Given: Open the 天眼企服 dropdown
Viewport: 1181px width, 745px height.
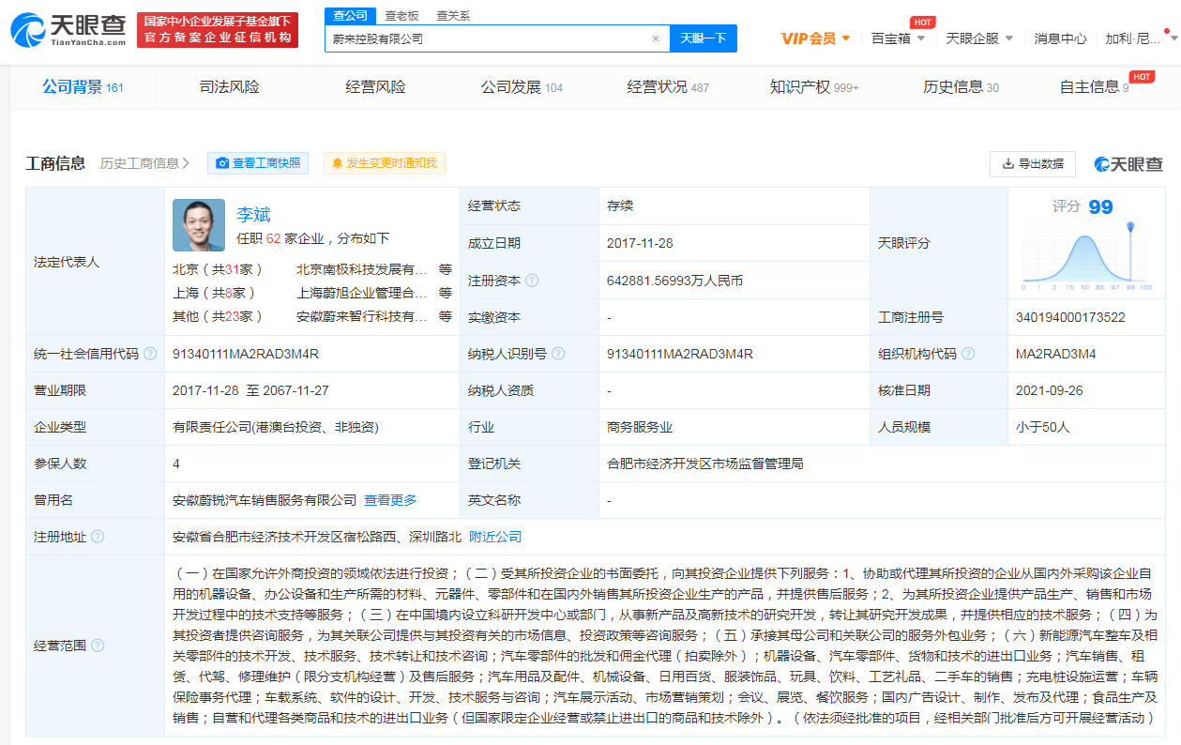Looking at the screenshot, I should (x=979, y=38).
